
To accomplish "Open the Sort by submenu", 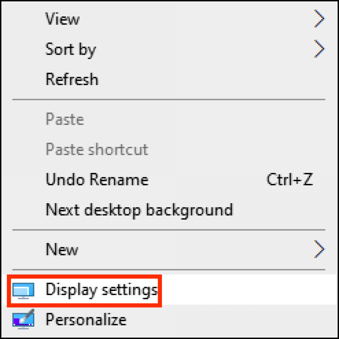I will (x=71, y=49).
